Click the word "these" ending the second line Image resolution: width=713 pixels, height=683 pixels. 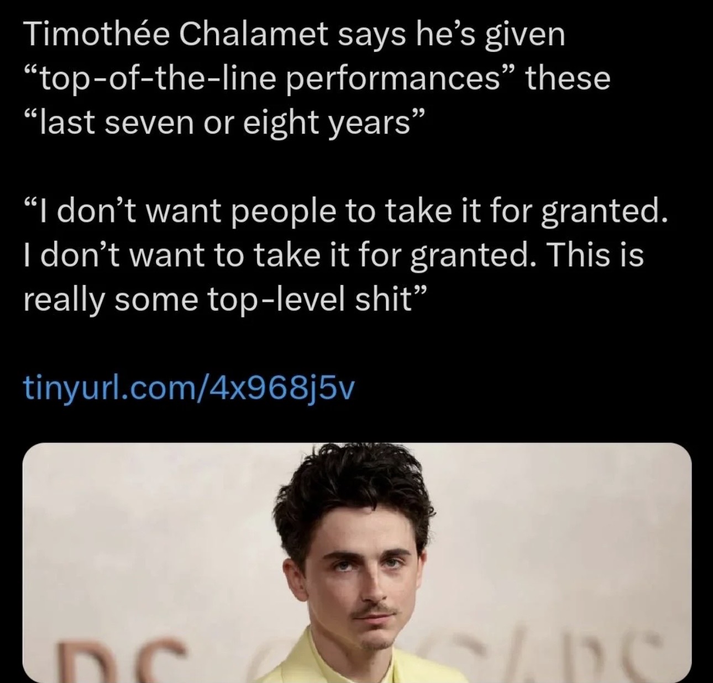coord(568,80)
